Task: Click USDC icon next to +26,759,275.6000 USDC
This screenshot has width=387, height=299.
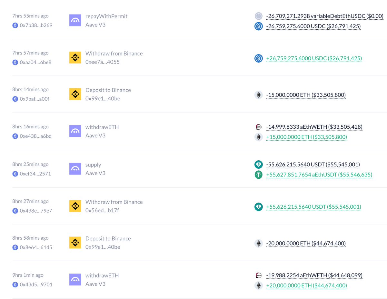Action: point(258,58)
